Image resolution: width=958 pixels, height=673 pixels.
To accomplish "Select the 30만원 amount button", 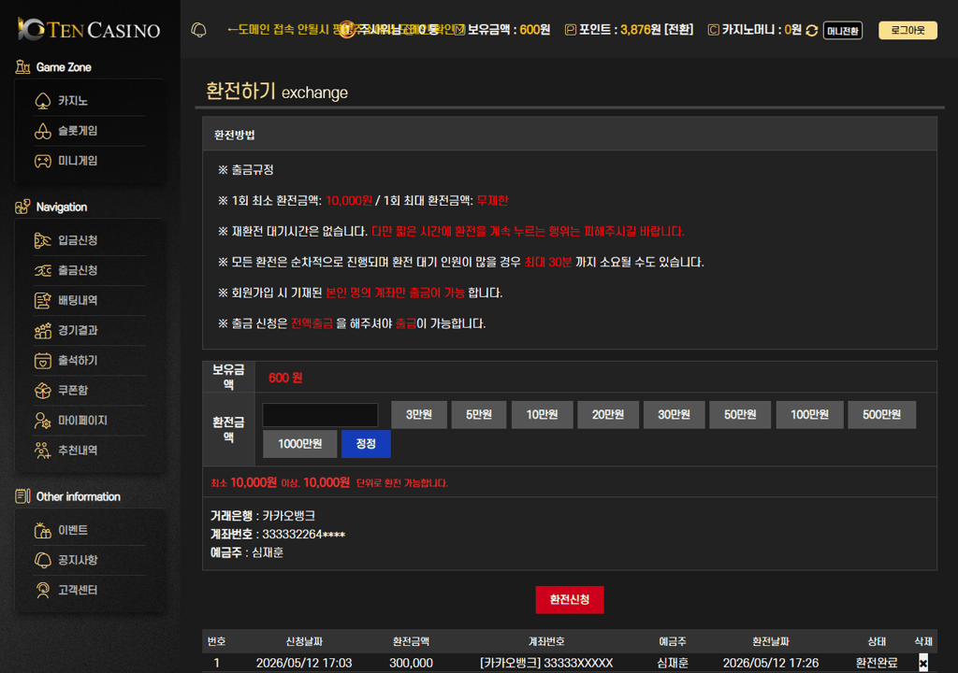I will pos(674,415).
